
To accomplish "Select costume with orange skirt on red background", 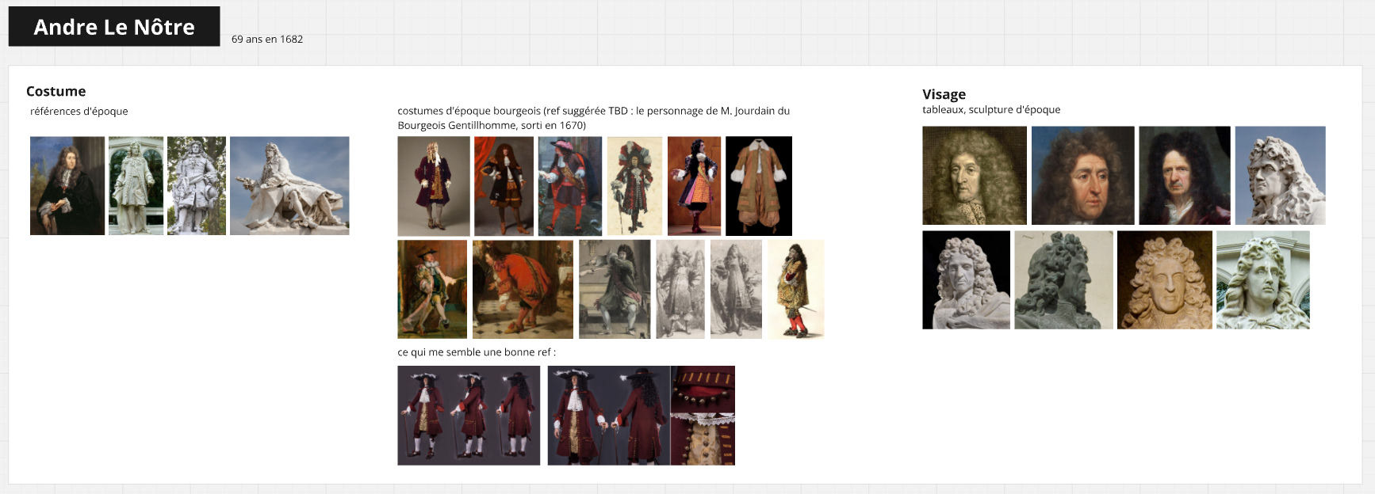I will (694, 186).
